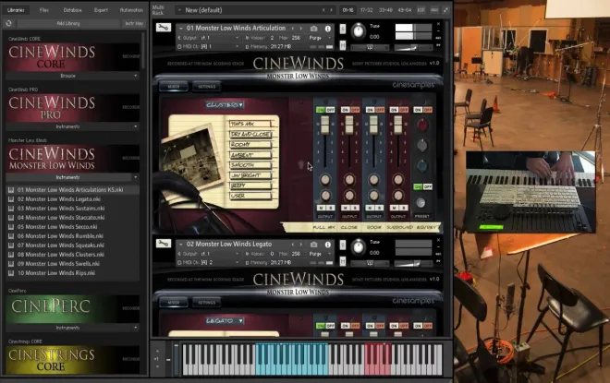610x383 pixels.
Task: Open Instruments dropdown under CinePerc
Action: [72, 328]
